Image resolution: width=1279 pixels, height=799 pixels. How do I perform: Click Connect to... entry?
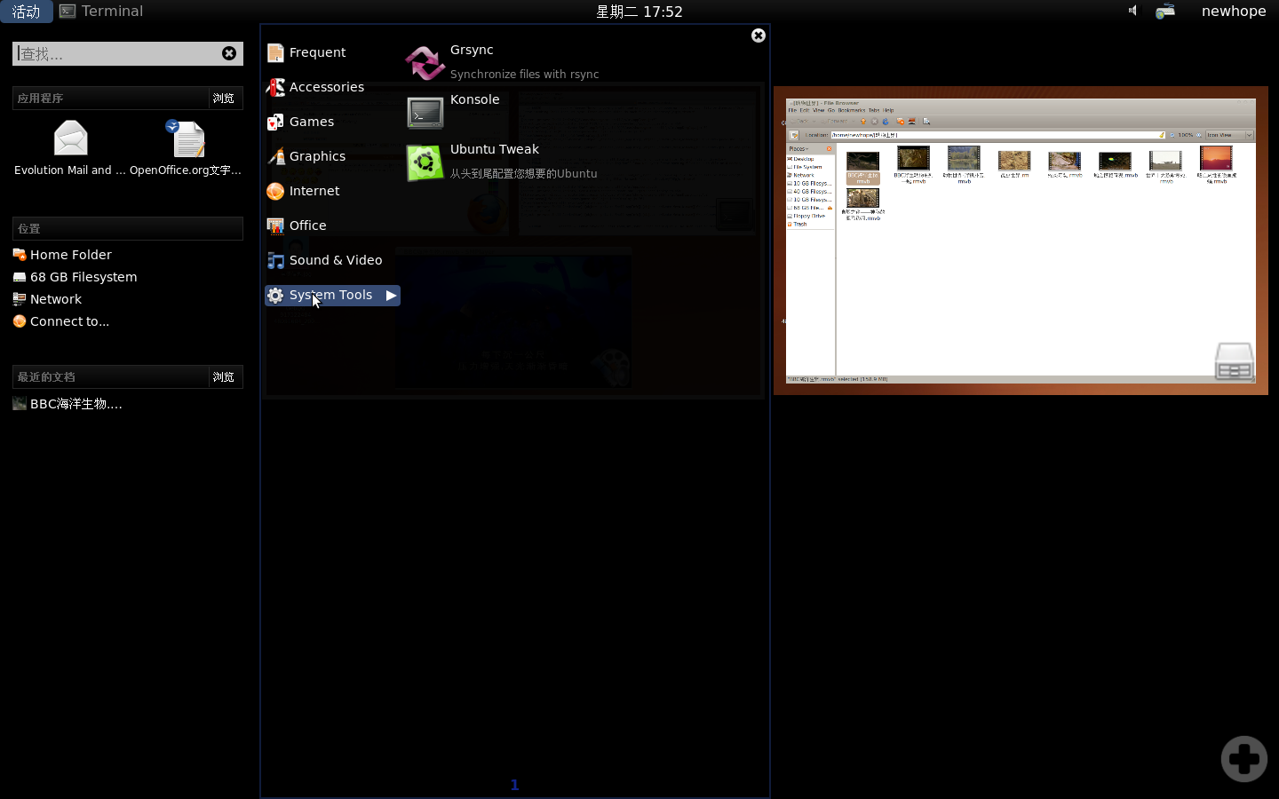pyautogui.click(x=69, y=321)
